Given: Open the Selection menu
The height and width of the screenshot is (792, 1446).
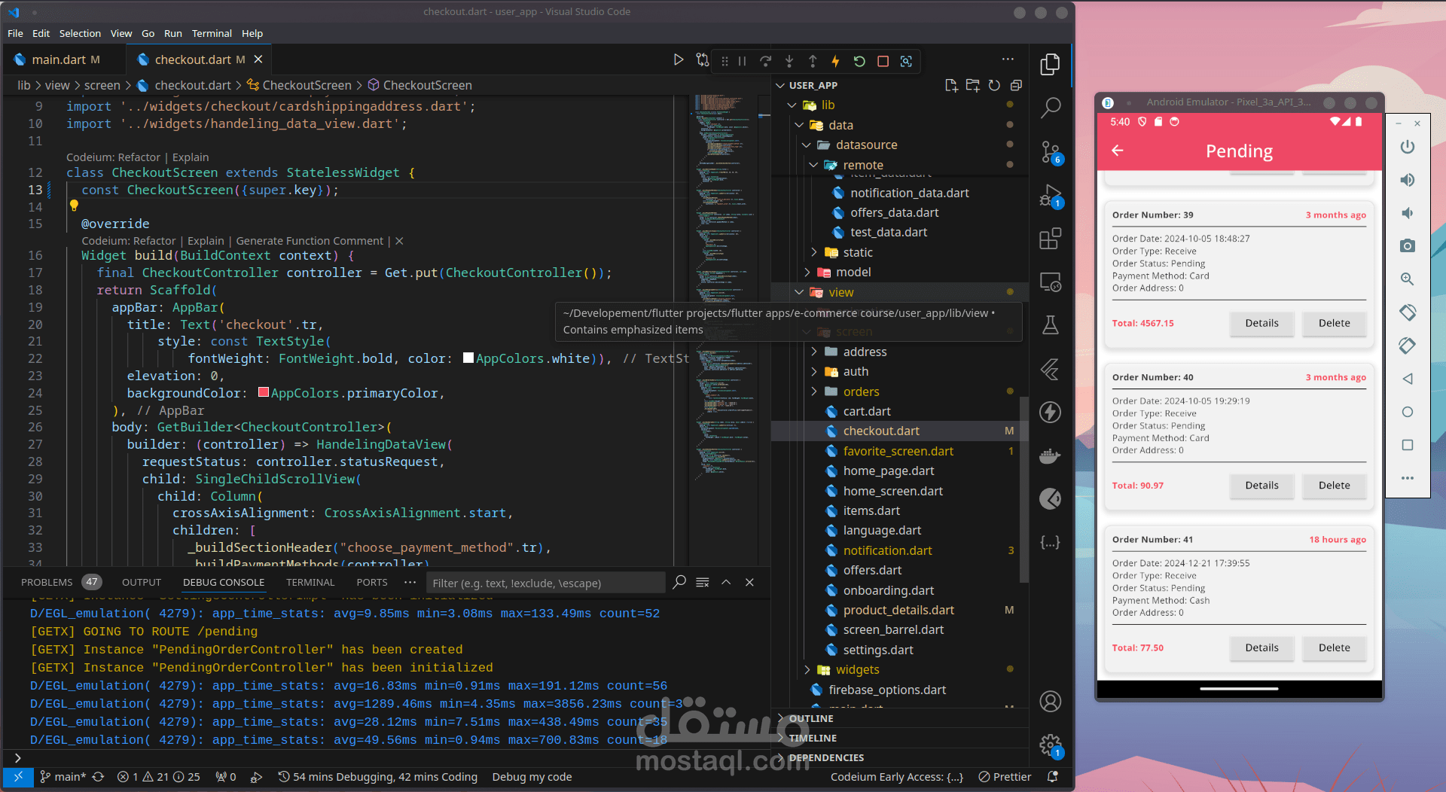Looking at the screenshot, I should tap(80, 33).
